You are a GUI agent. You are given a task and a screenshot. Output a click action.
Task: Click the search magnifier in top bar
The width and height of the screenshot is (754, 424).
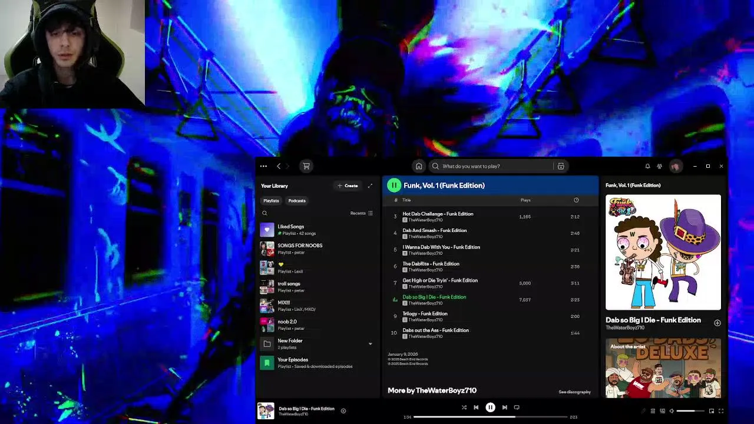point(435,166)
